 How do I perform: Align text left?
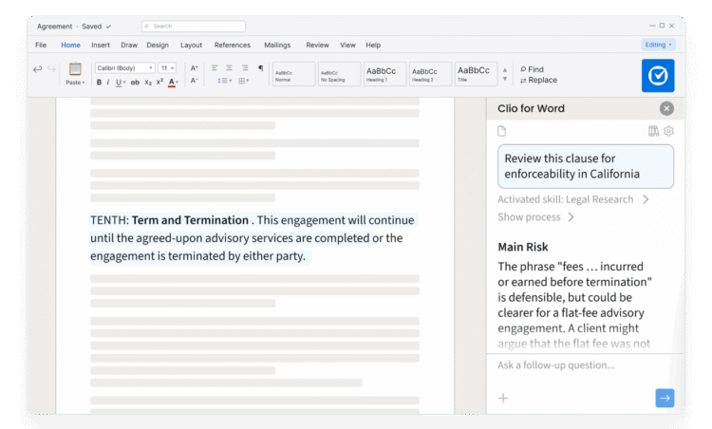click(x=215, y=68)
